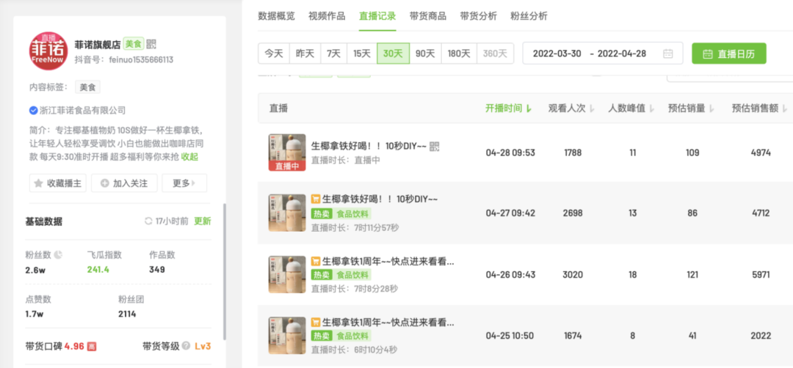This screenshot has height=368, width=793.
Task: Switch to the 视频作品 tab
Action: 327,16
